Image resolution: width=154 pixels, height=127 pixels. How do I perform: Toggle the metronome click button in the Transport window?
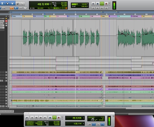(94, 124)
